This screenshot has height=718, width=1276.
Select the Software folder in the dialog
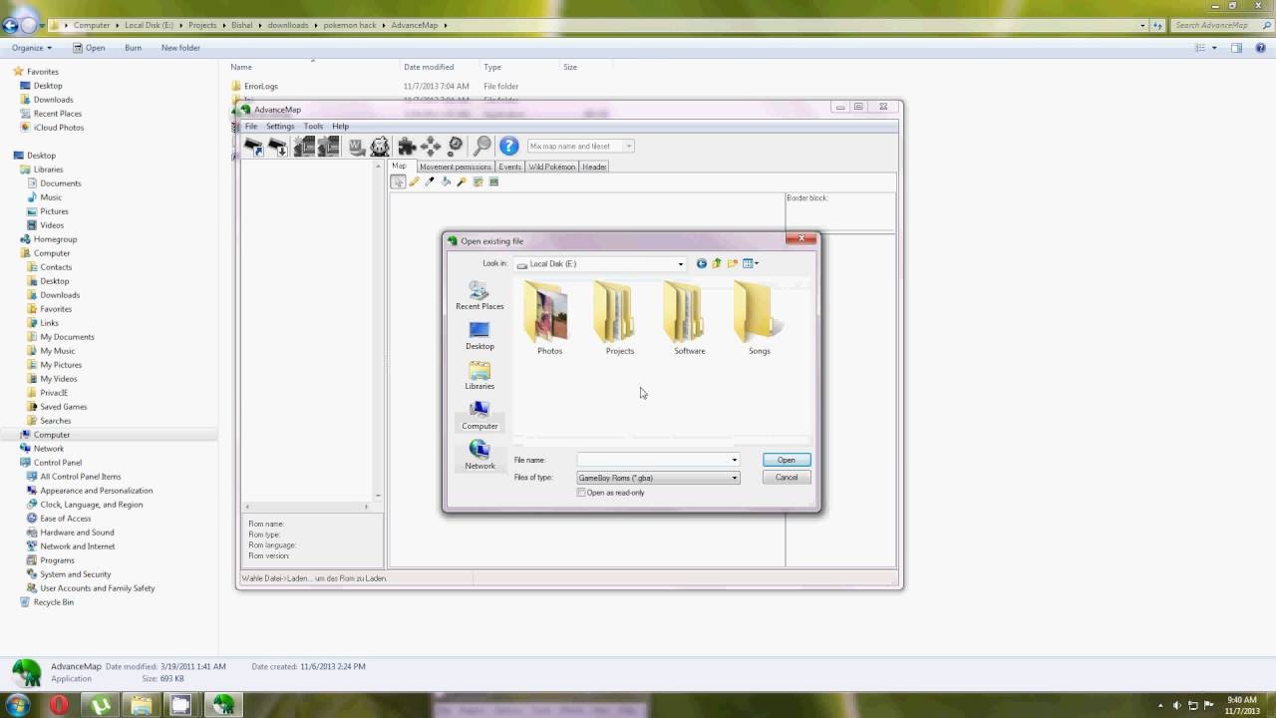click(x=689, y=319)
